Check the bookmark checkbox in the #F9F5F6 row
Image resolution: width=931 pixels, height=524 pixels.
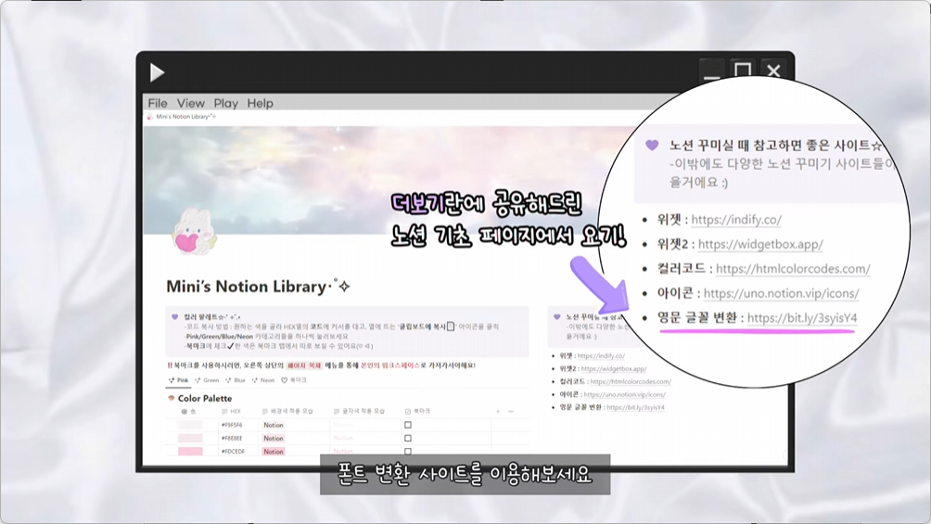407,425
